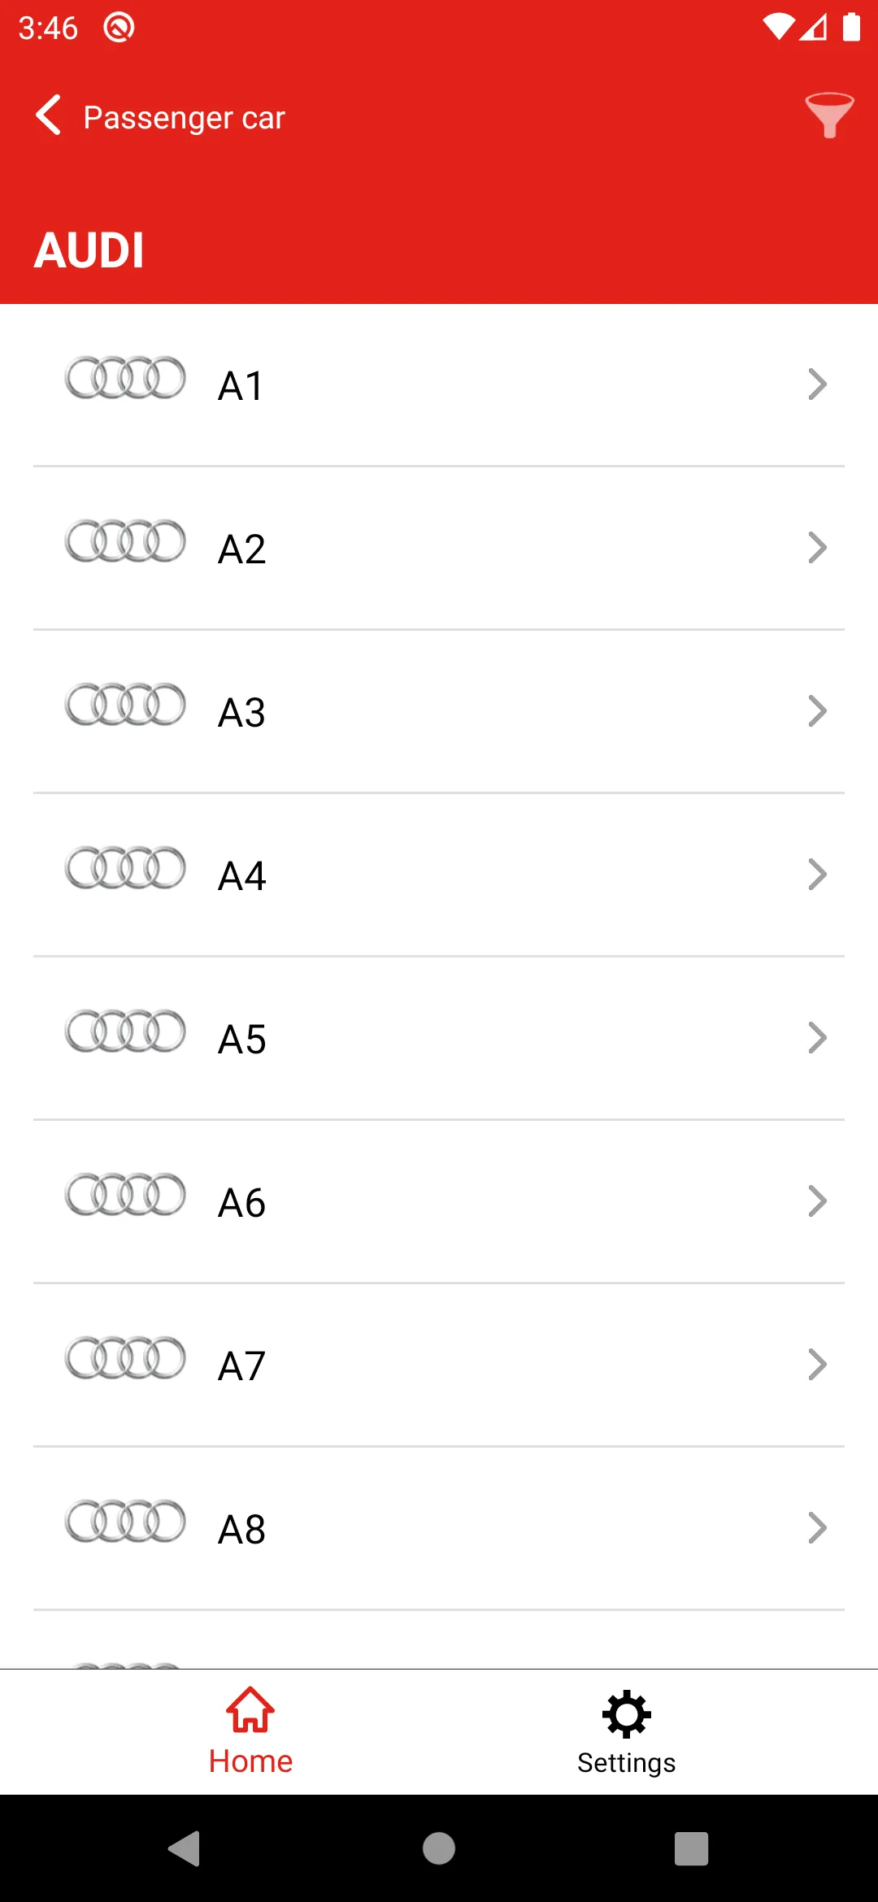Switch to the Home tab
Screen dimensions: 878x1902
[250, 1732]
